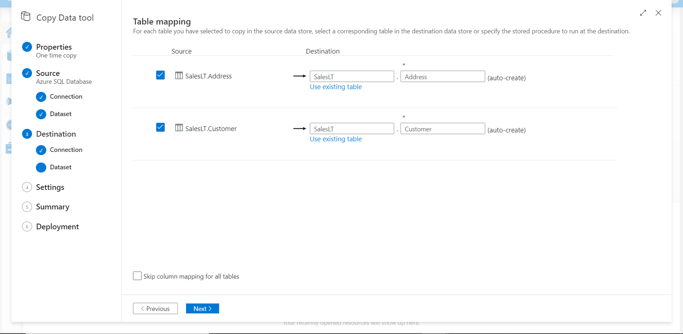Click the Copy Data tool database icon

[26, 16]
